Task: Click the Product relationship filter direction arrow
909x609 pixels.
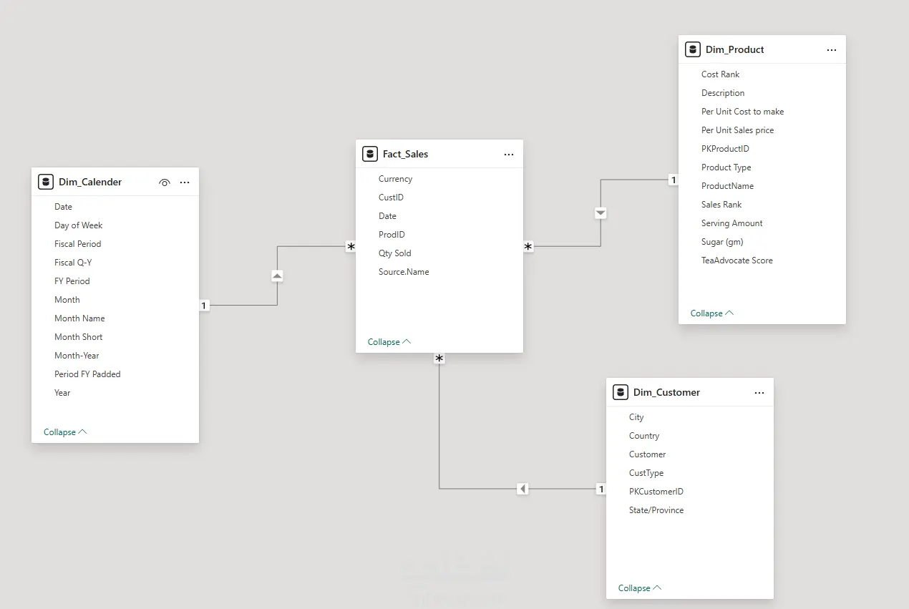Action: coord(601,213)
